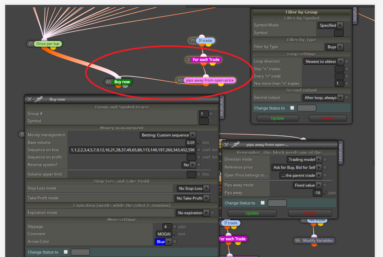
Task: Toggle checkbox next to Group # field
Action: [211, 113]
